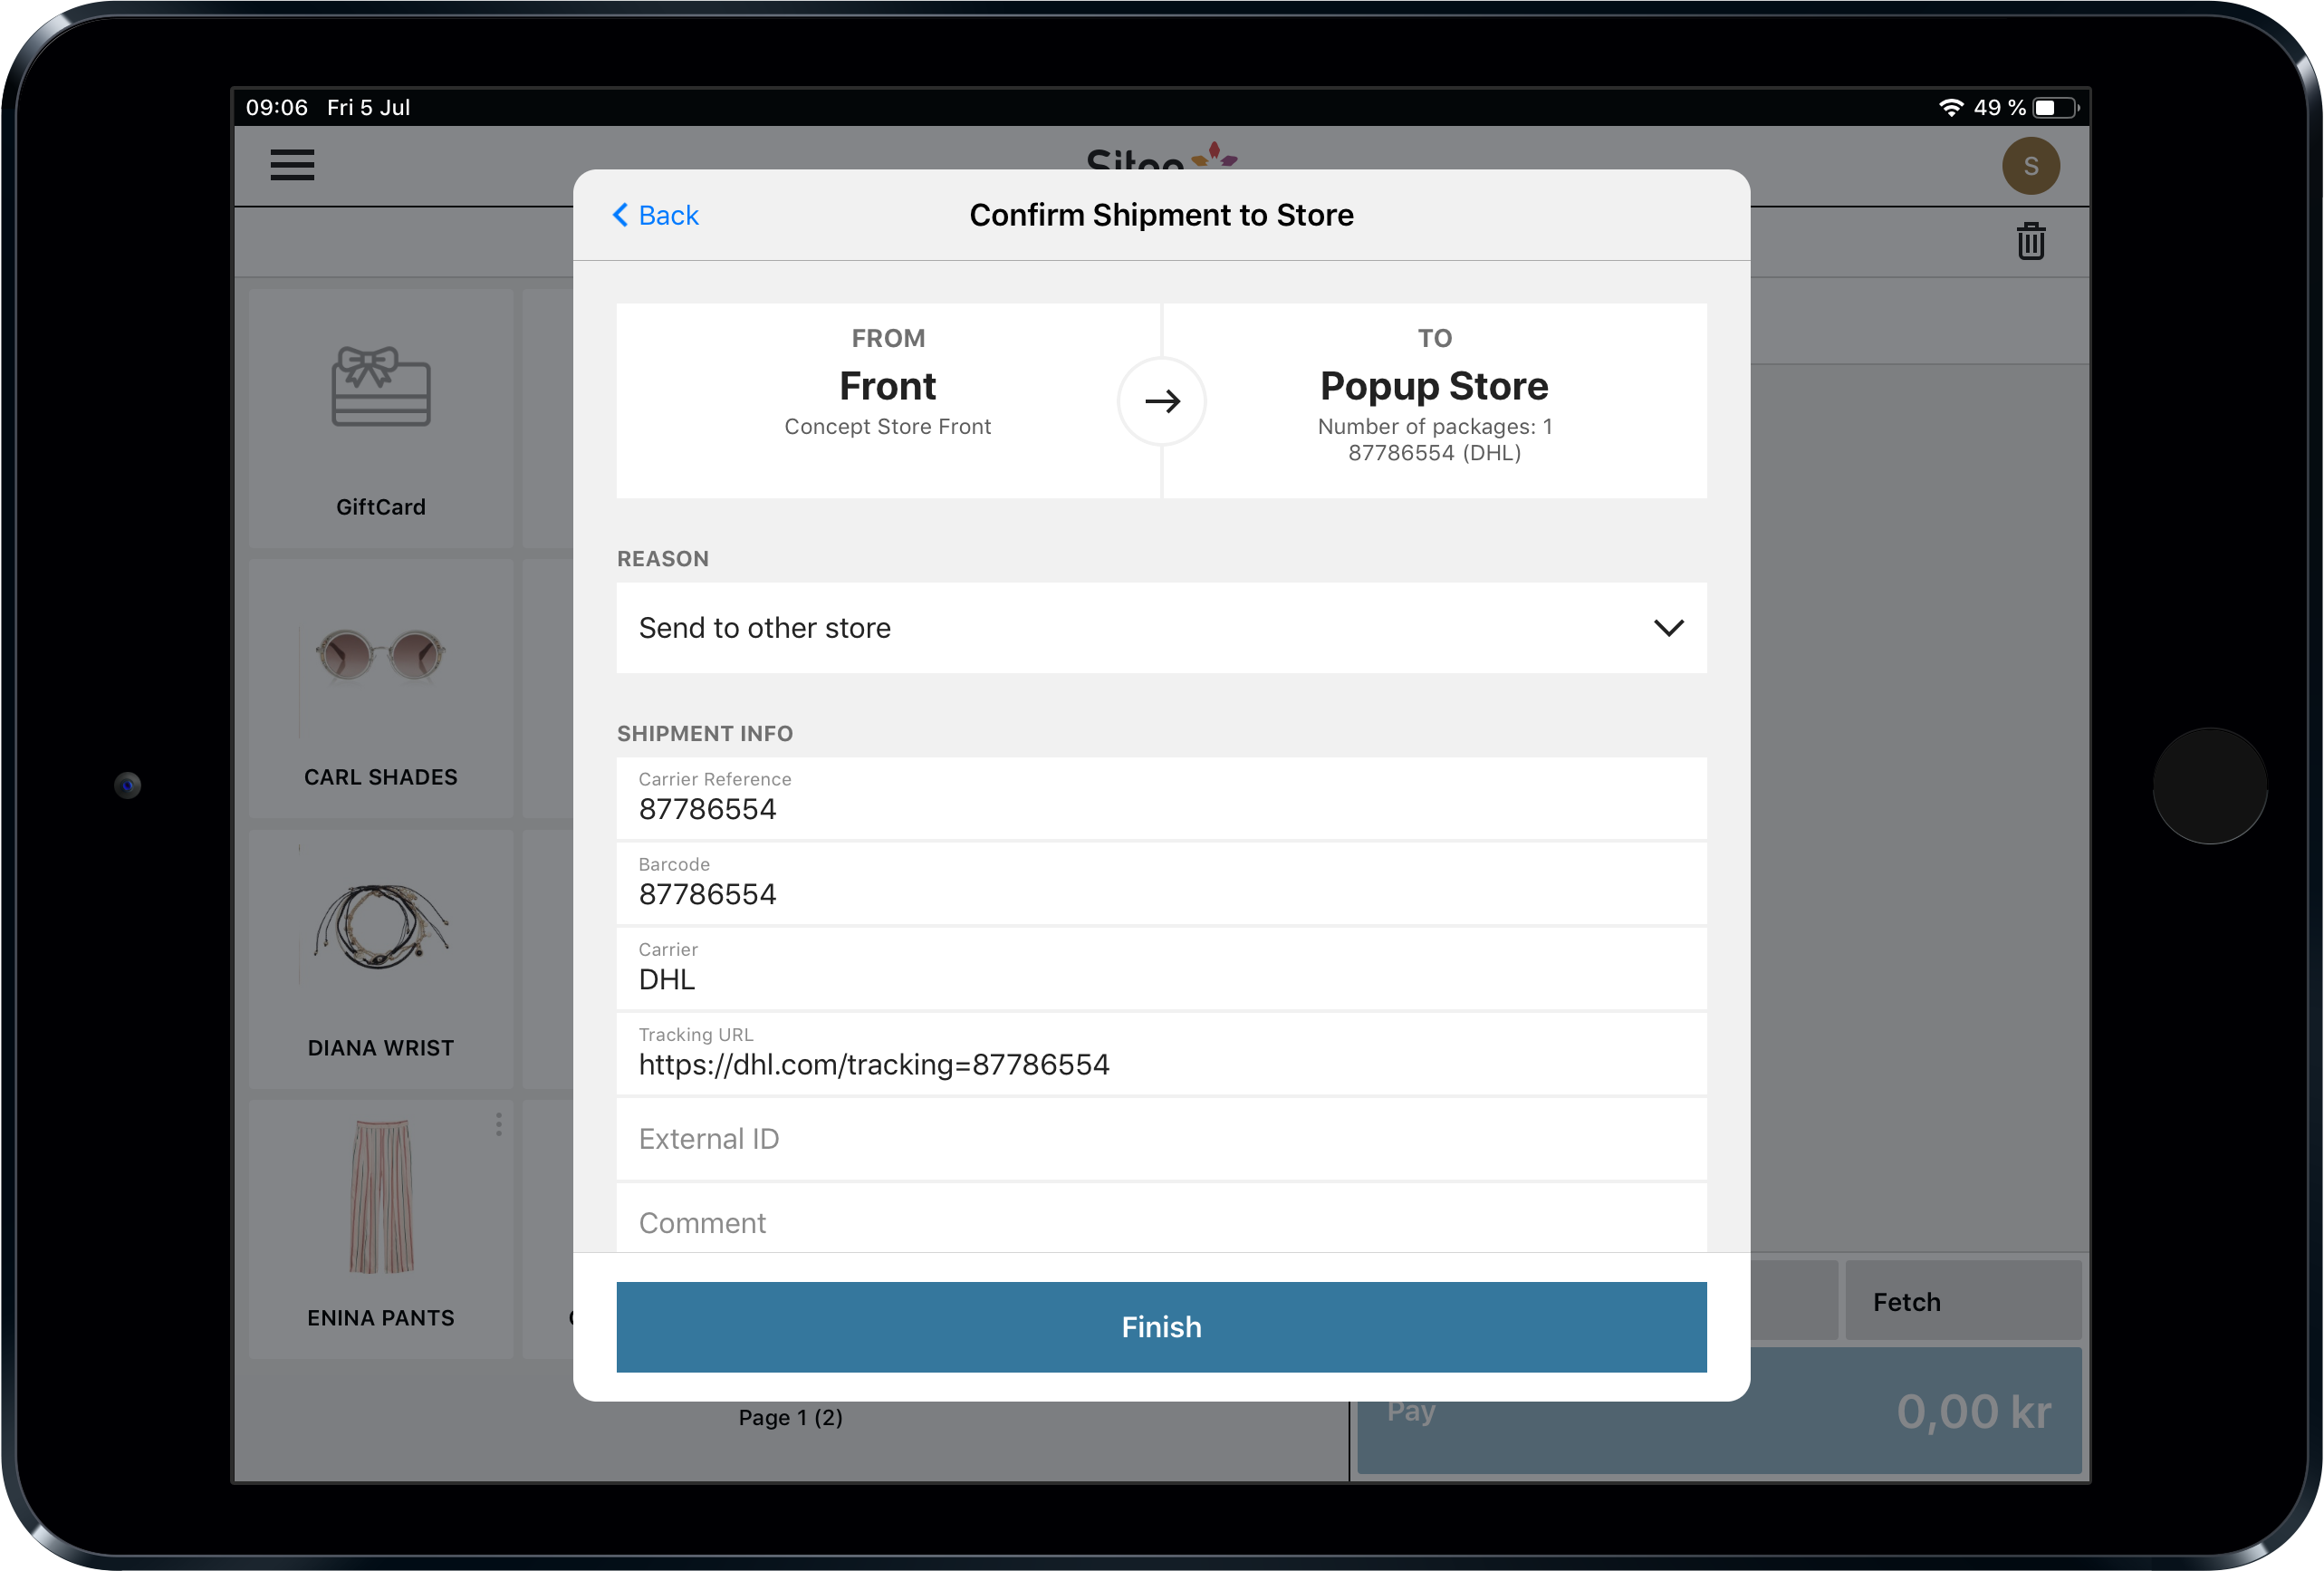Viewport: 2324px width, 1571px height.
Task: Open the user profile avatar S
Action: [2030, 166]
